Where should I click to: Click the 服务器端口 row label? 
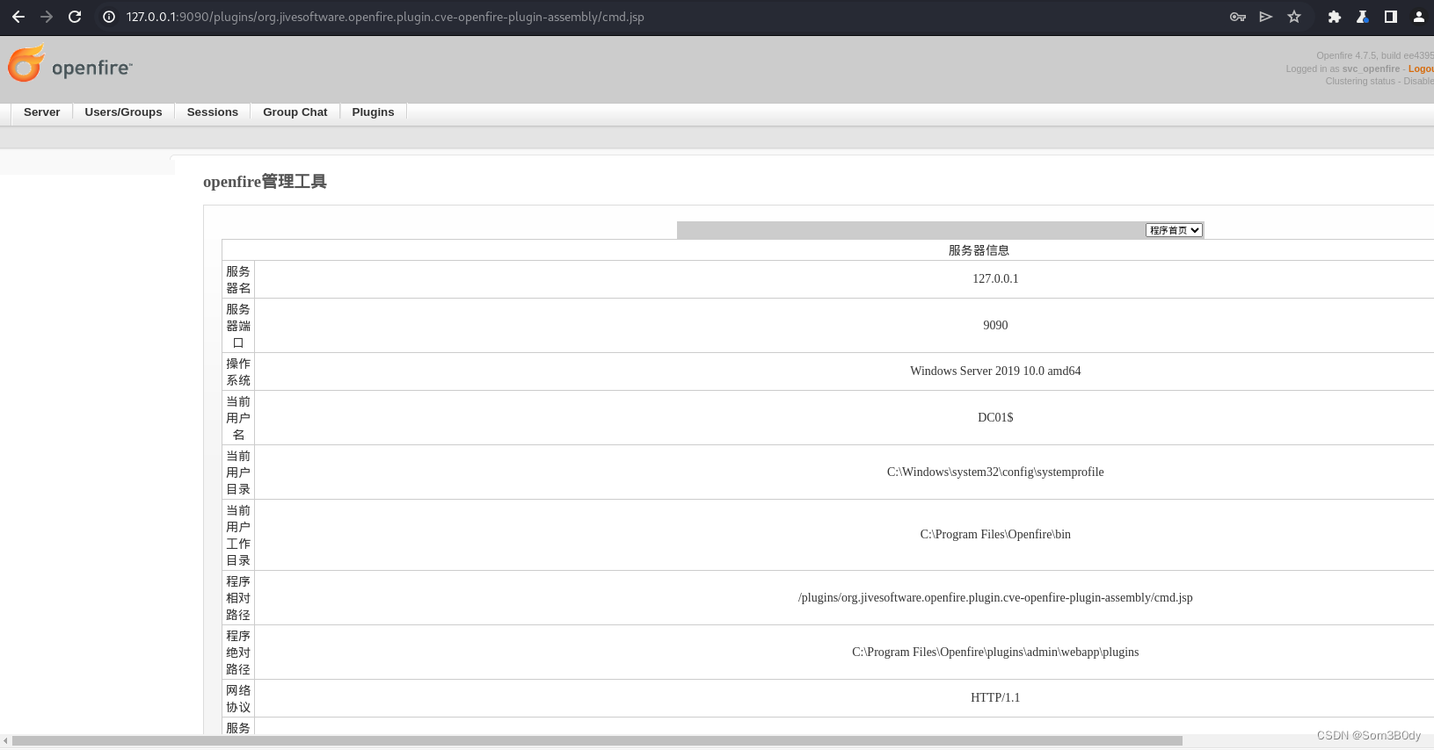(238, 326)
